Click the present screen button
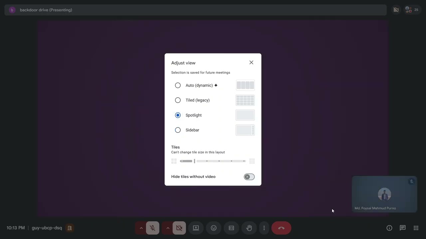 click(x=196, y=228)
